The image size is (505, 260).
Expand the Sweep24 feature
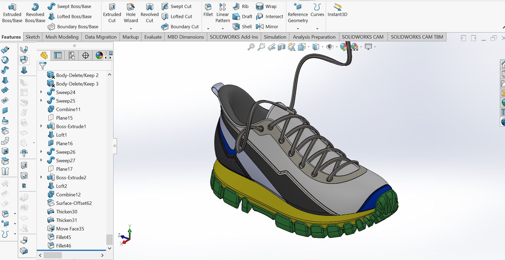41,92
